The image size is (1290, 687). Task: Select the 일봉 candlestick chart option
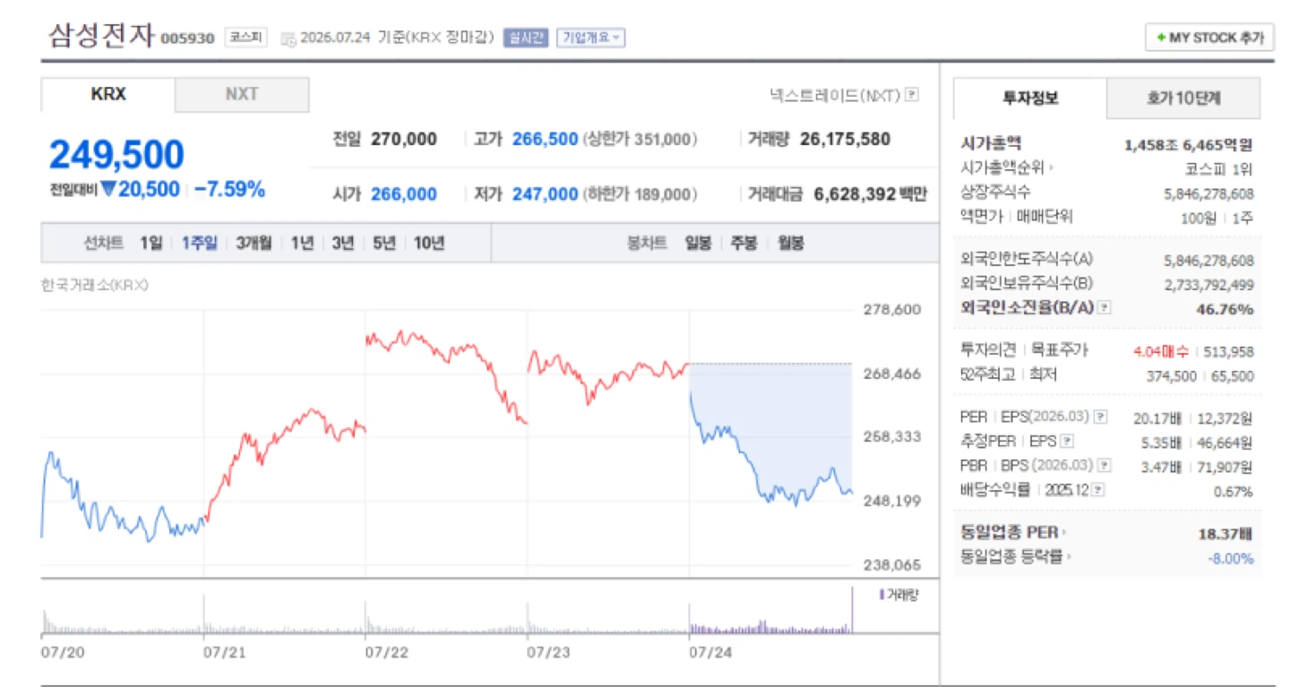[x=698, y=243]
